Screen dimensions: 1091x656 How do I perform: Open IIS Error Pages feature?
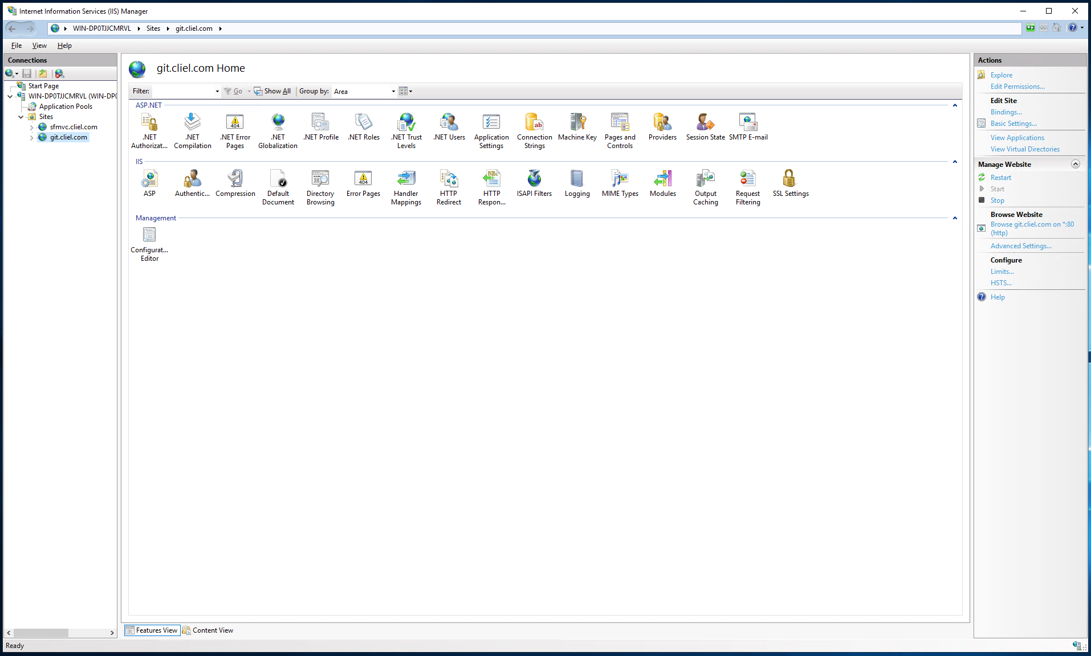[363, 183]
